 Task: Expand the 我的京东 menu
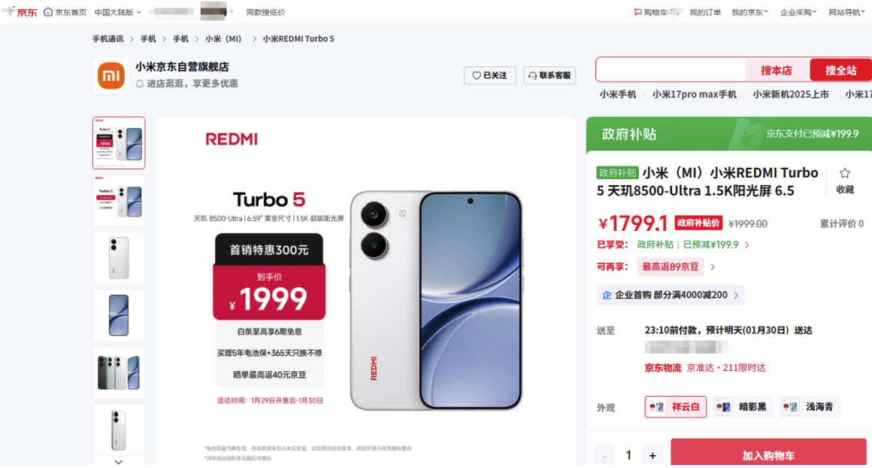749,12
